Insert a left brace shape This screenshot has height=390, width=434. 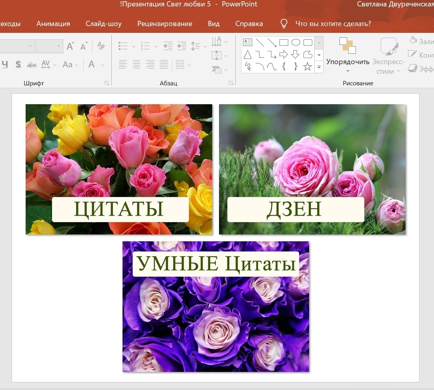[x=284, y=67]
